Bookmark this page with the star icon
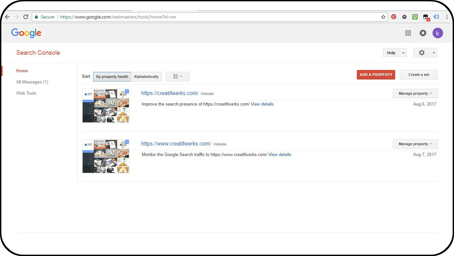 click(383, 17)
